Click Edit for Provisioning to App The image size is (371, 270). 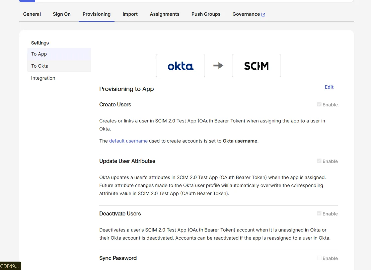click(329, 87)
